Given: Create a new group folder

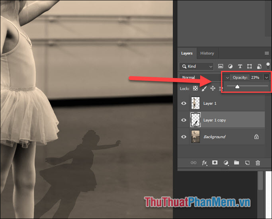Looking at the screenshot, I should click(237, 162).
